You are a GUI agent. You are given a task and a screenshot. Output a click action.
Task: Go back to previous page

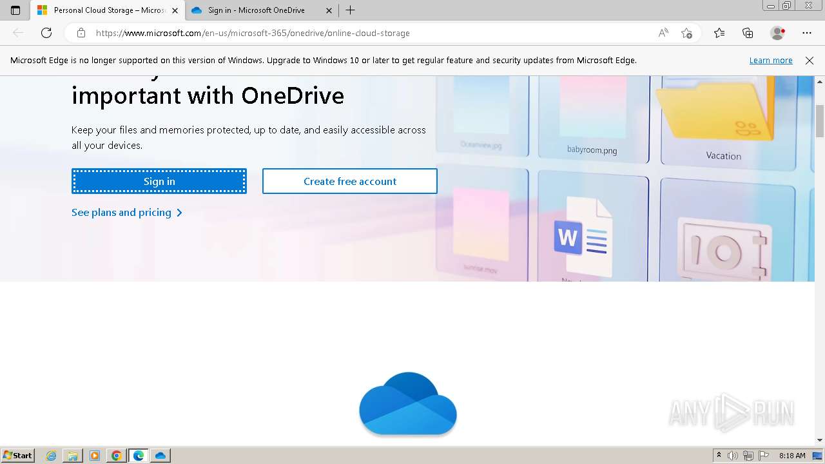pos(18,33)
